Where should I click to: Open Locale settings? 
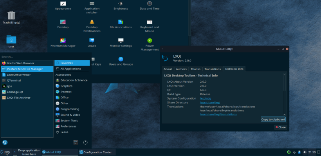pos(92,43)
